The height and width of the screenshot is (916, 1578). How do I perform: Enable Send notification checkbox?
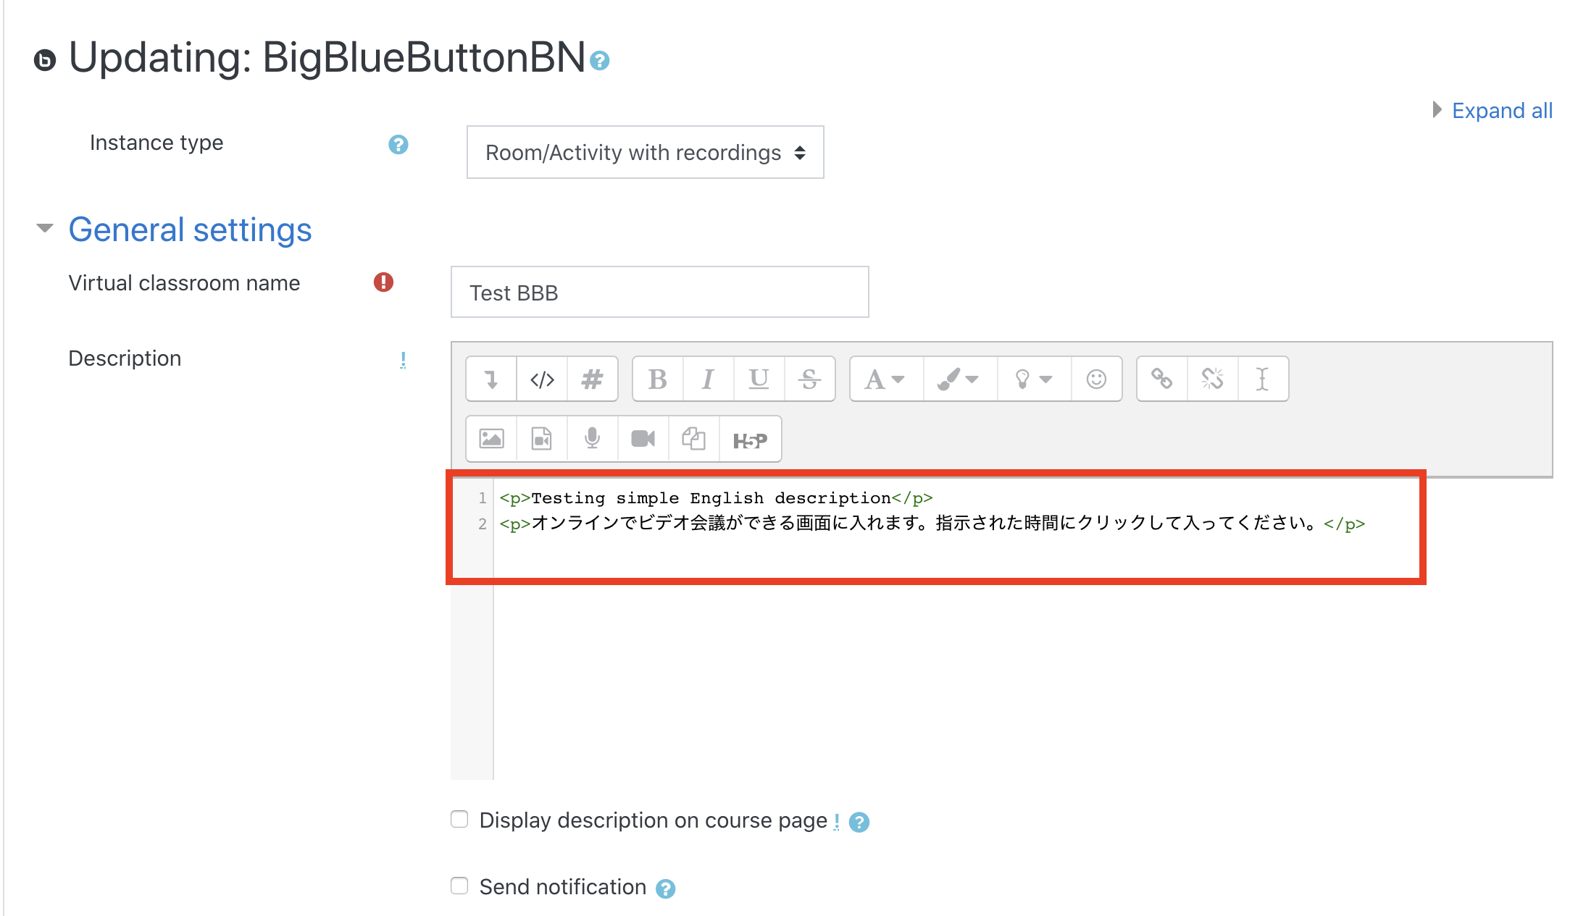pos(459,886)
